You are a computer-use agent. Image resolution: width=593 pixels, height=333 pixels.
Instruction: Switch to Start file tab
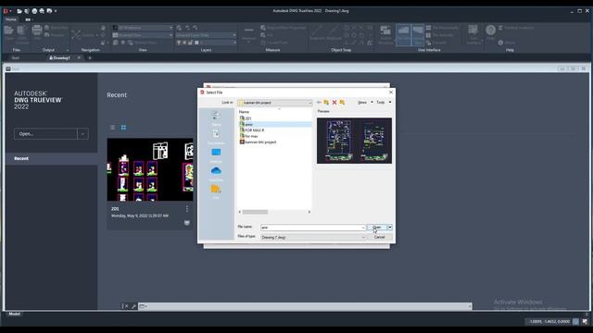tap(16, 57)
